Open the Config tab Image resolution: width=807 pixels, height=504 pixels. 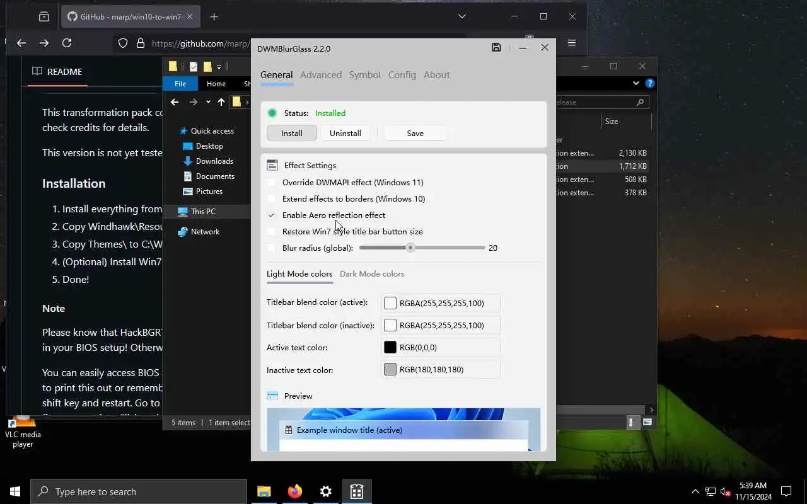click(x=402, y=74)
